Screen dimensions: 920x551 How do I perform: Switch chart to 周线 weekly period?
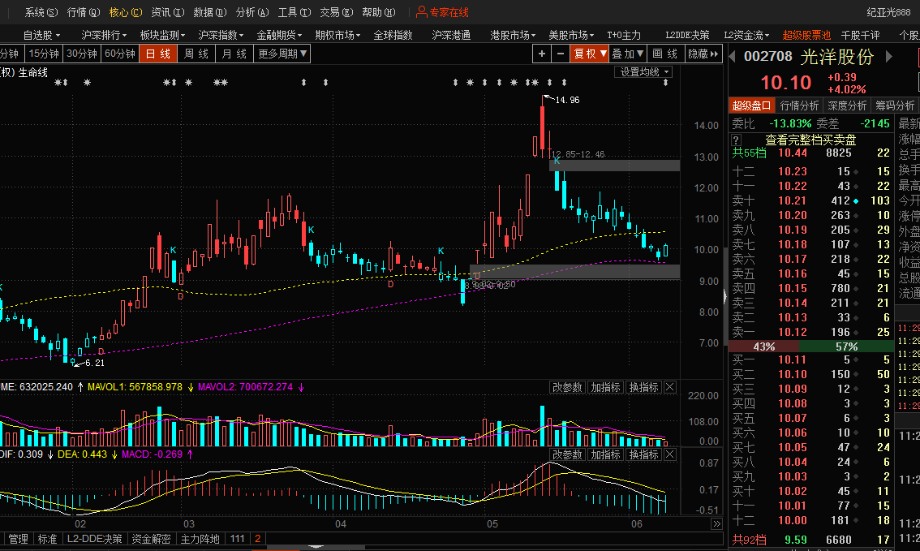(x=196, y=54)
